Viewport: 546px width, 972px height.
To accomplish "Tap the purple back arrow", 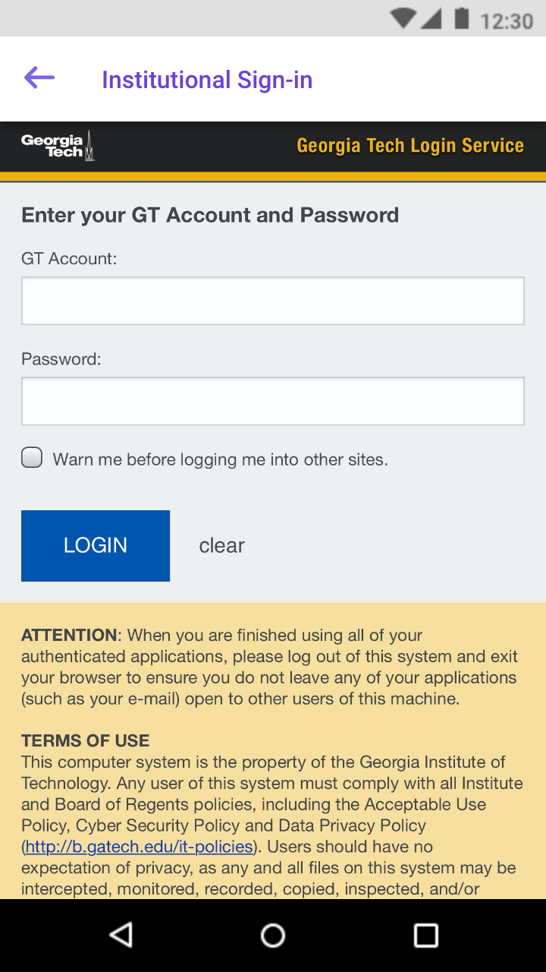I will click(39, 77).
